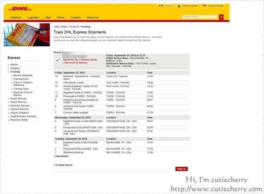264x194 pixels.
Task: Expand Import Services in the sidebar
Action: pos(18,102)
